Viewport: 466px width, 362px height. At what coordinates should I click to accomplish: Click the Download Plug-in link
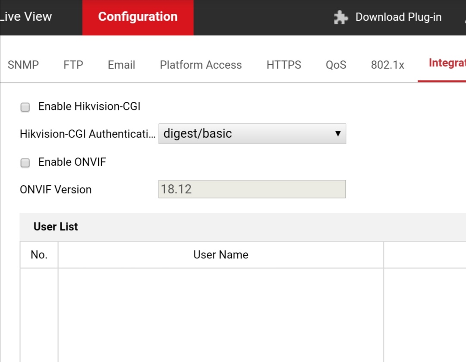point(398,17)
